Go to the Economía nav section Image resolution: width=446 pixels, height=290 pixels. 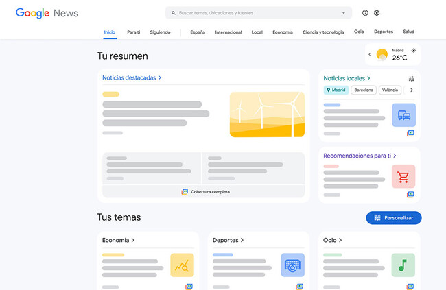[x=283, y=32]
